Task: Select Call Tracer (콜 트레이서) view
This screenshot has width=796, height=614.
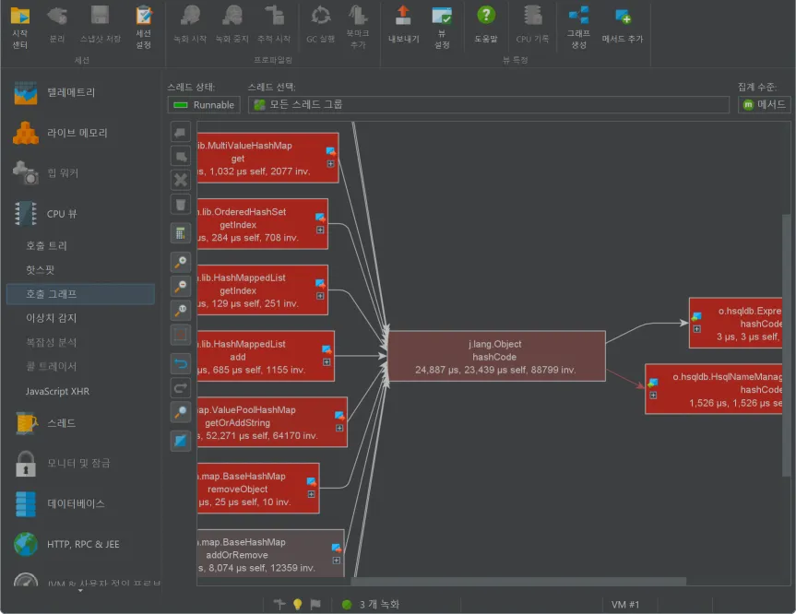Action: 52,366
